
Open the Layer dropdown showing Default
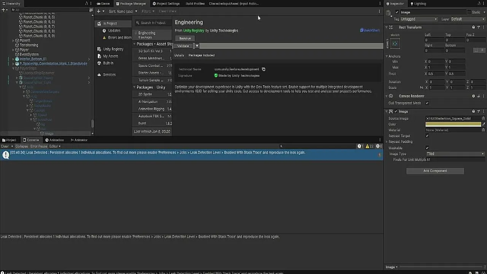point(468,19)
